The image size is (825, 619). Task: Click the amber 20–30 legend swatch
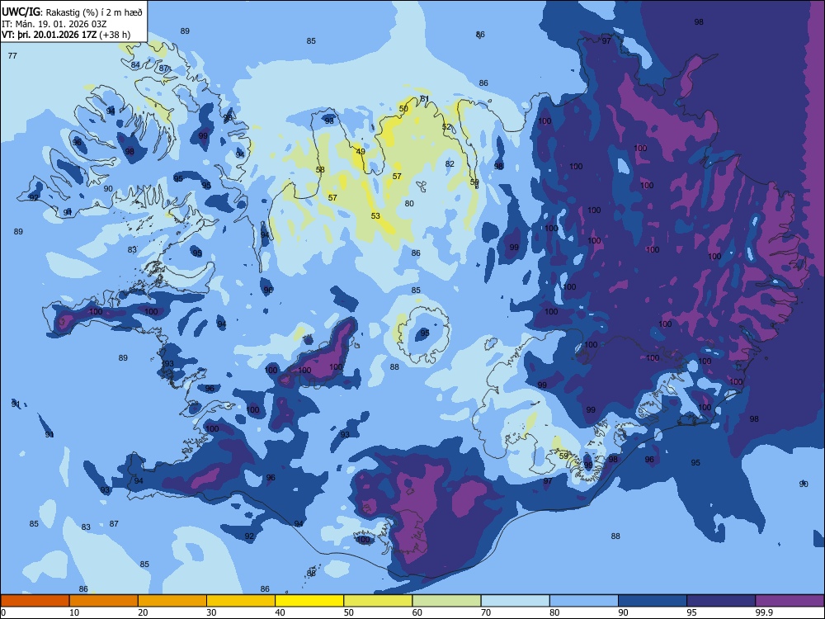(172, 601)
